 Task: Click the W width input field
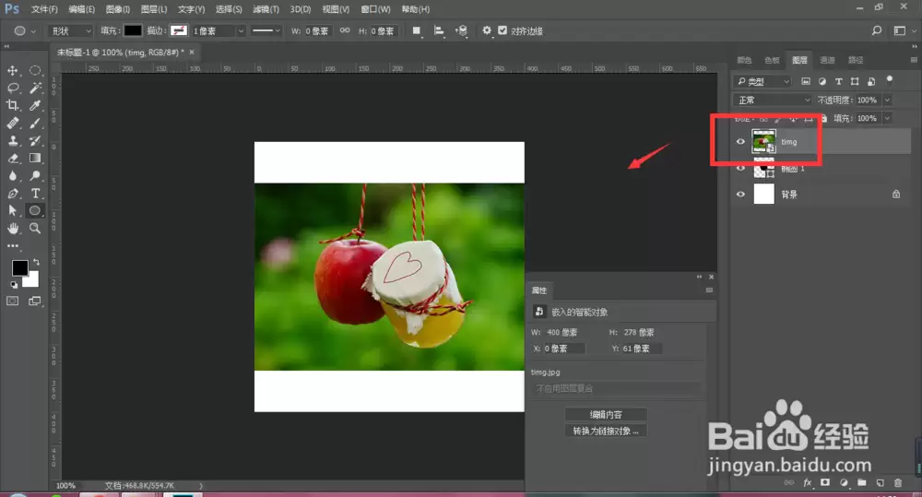pos(317,30)
